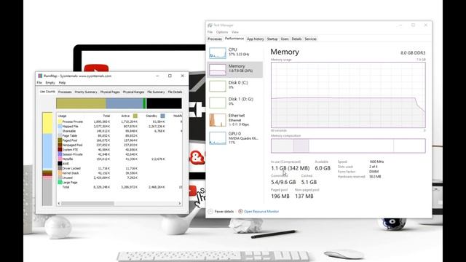This screenshot has height=262, width=466.
Task: Click the Active column color legend box
Action: tap(135, 116)
